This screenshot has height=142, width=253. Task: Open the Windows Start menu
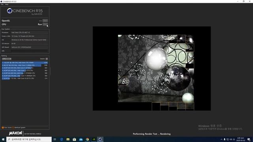3,139
